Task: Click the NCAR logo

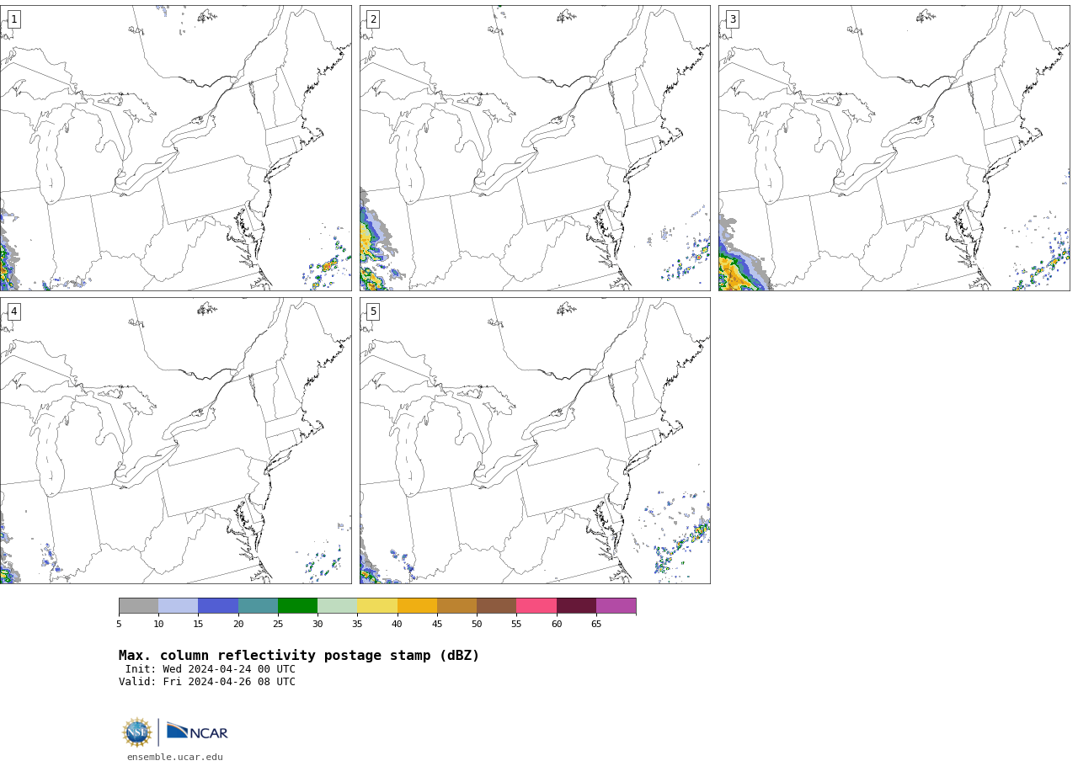Action: 197,732
